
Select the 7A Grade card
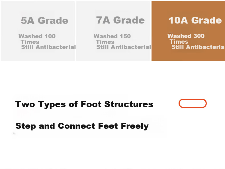tap(113, 31)
